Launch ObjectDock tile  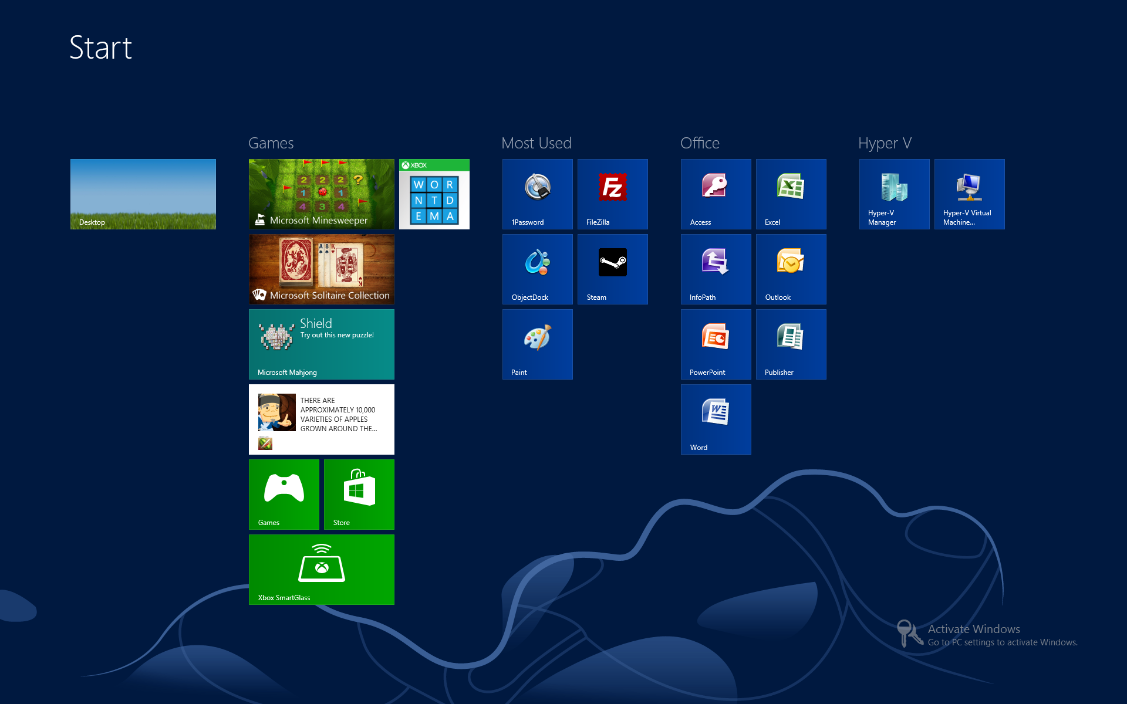coord(538,269)
